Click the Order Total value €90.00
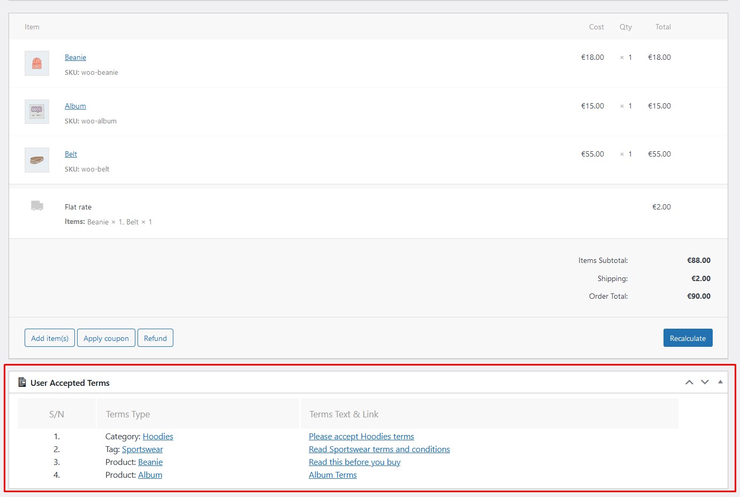The height and width of the screenshot is (497, 740). (x=699, y=296)
